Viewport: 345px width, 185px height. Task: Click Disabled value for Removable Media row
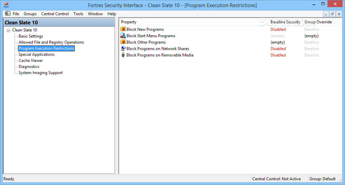point(278,55)
